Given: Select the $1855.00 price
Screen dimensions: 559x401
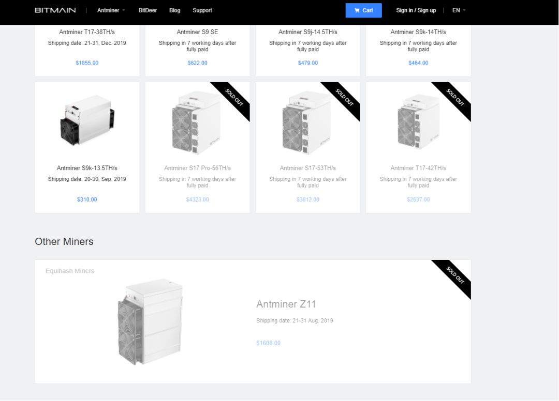Looking at the screenshot, I should (x=87, y=63).
